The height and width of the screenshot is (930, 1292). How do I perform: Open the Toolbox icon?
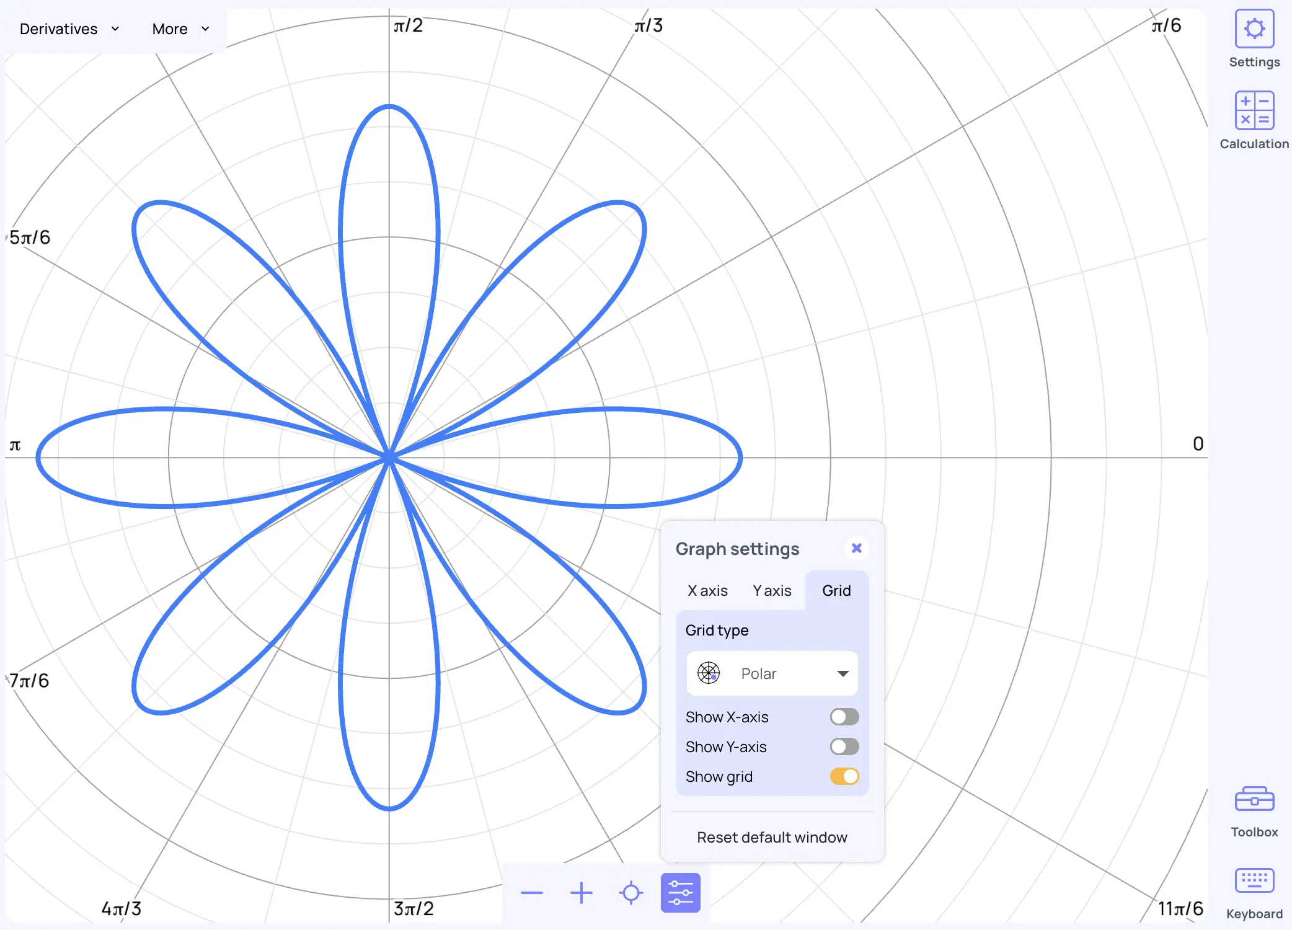[x=1254, y=799]
